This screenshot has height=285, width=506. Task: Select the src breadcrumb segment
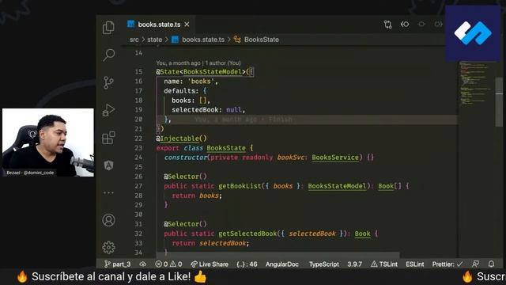pyautogui.click(x=134, y=40)
